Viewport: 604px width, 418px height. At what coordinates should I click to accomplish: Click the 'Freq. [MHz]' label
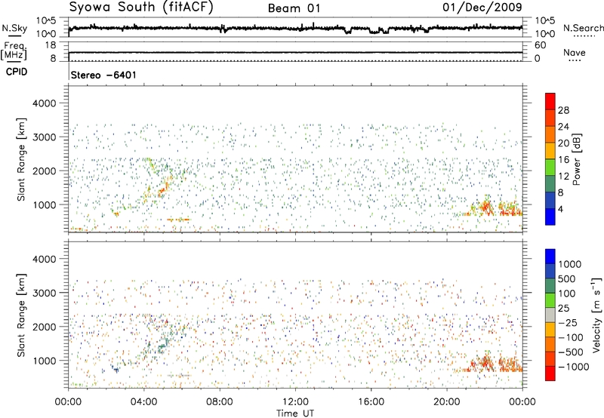14,51
